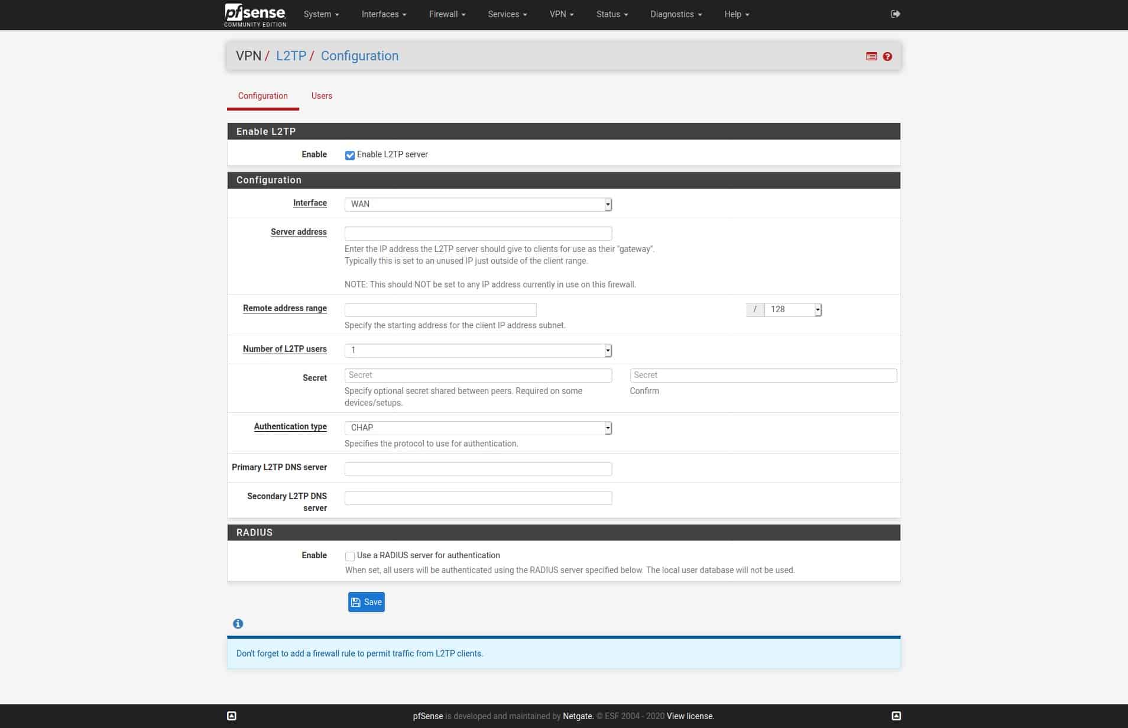The height and width of the screenshot is (728, 1128).
Task: Click Number of L2TP users label
Action: (x=285, y=349)
